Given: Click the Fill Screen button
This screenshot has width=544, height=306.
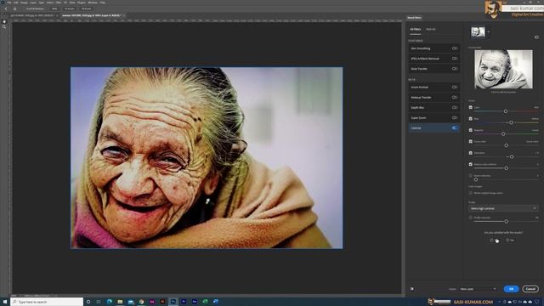Looking at the screenshot, I should (x=86, y=8).
